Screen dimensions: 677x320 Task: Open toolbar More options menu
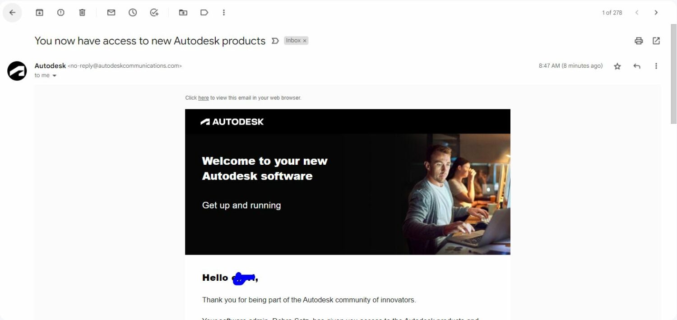pos(224,13)
